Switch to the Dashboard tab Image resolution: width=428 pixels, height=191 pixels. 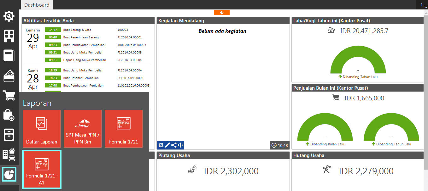pos(37,5)
